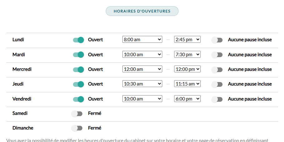Toggle Mardi open switch off
Image resolution: width=284 pixels, height=142 pixels.
(x=78, y=55)
